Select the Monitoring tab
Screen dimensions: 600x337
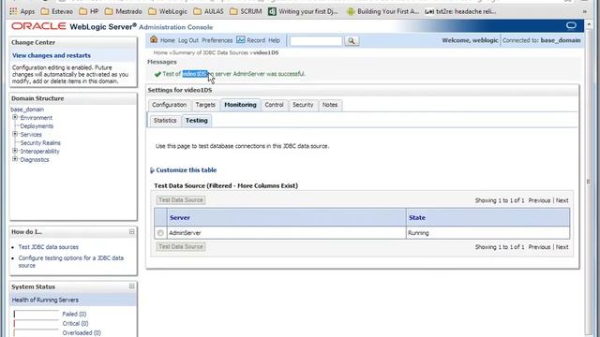[240, 105]
